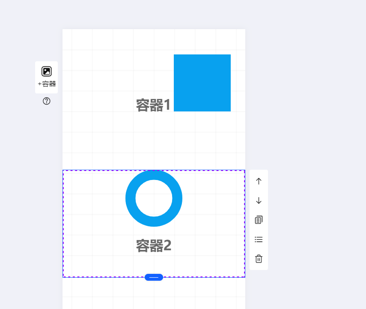The image size is (366, 309).
Task: Move selected container down with down arrow
Action: [x=259, y=201]
